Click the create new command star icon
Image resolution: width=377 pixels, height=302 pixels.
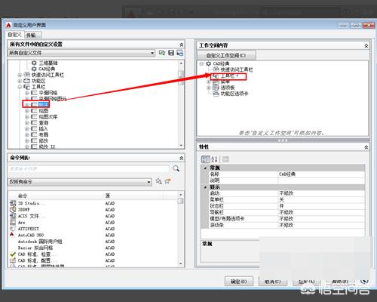tap(167, 181)
